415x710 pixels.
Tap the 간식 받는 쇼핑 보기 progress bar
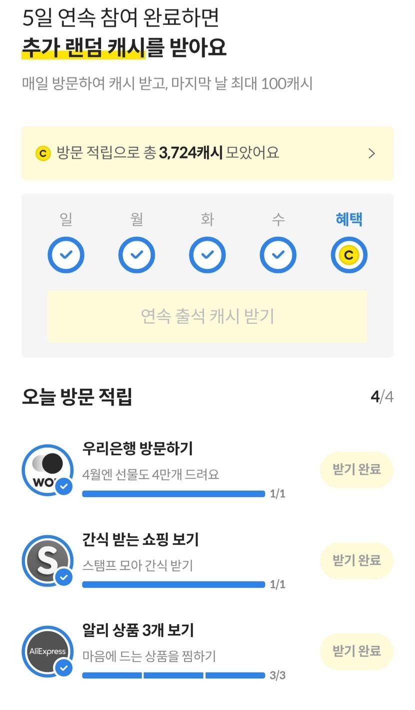(173, 584)
